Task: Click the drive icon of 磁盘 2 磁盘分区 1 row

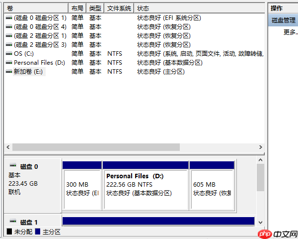Action: pyautogui.click(x=9, y=36)
